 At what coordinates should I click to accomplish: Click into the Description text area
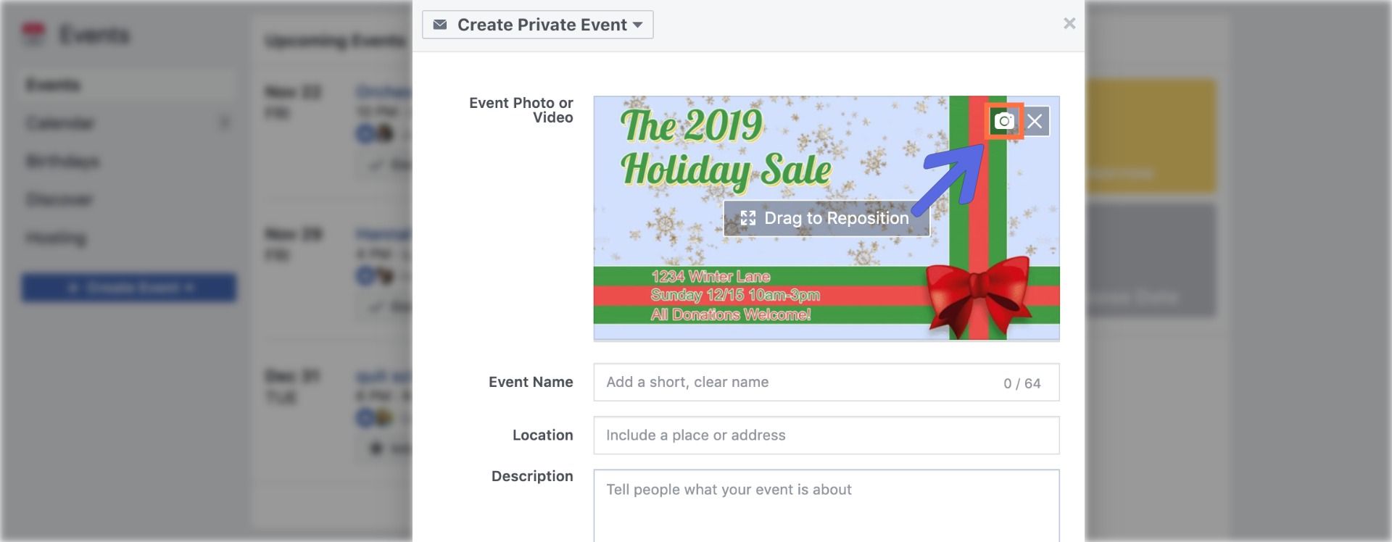[826, 507]
